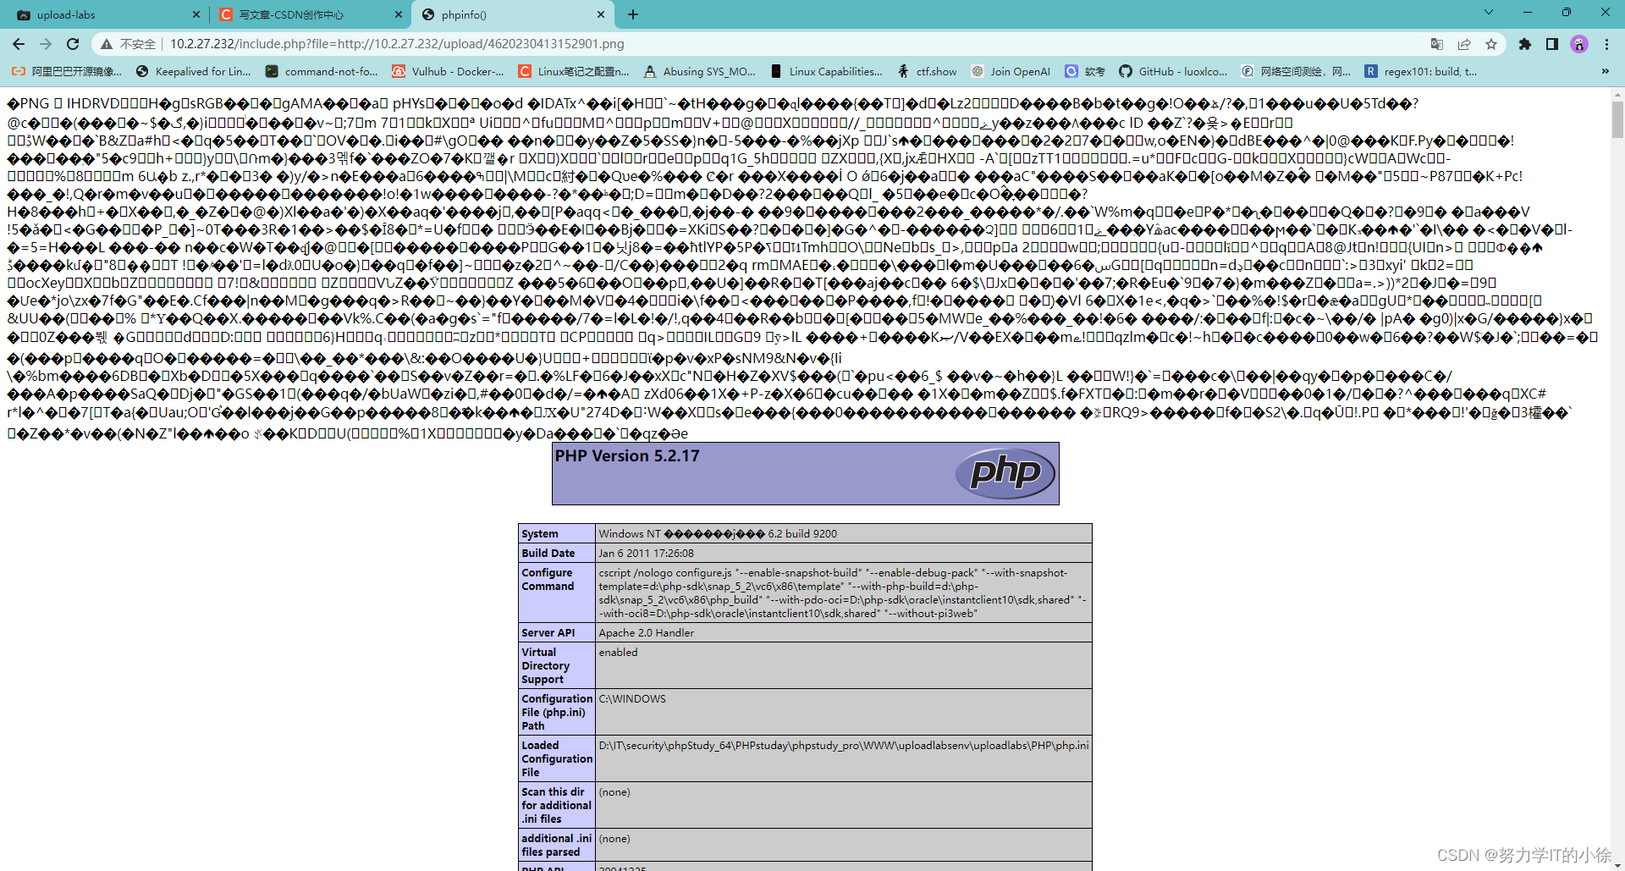Open the Join OpenAI bookmark

coord(1011,71)
